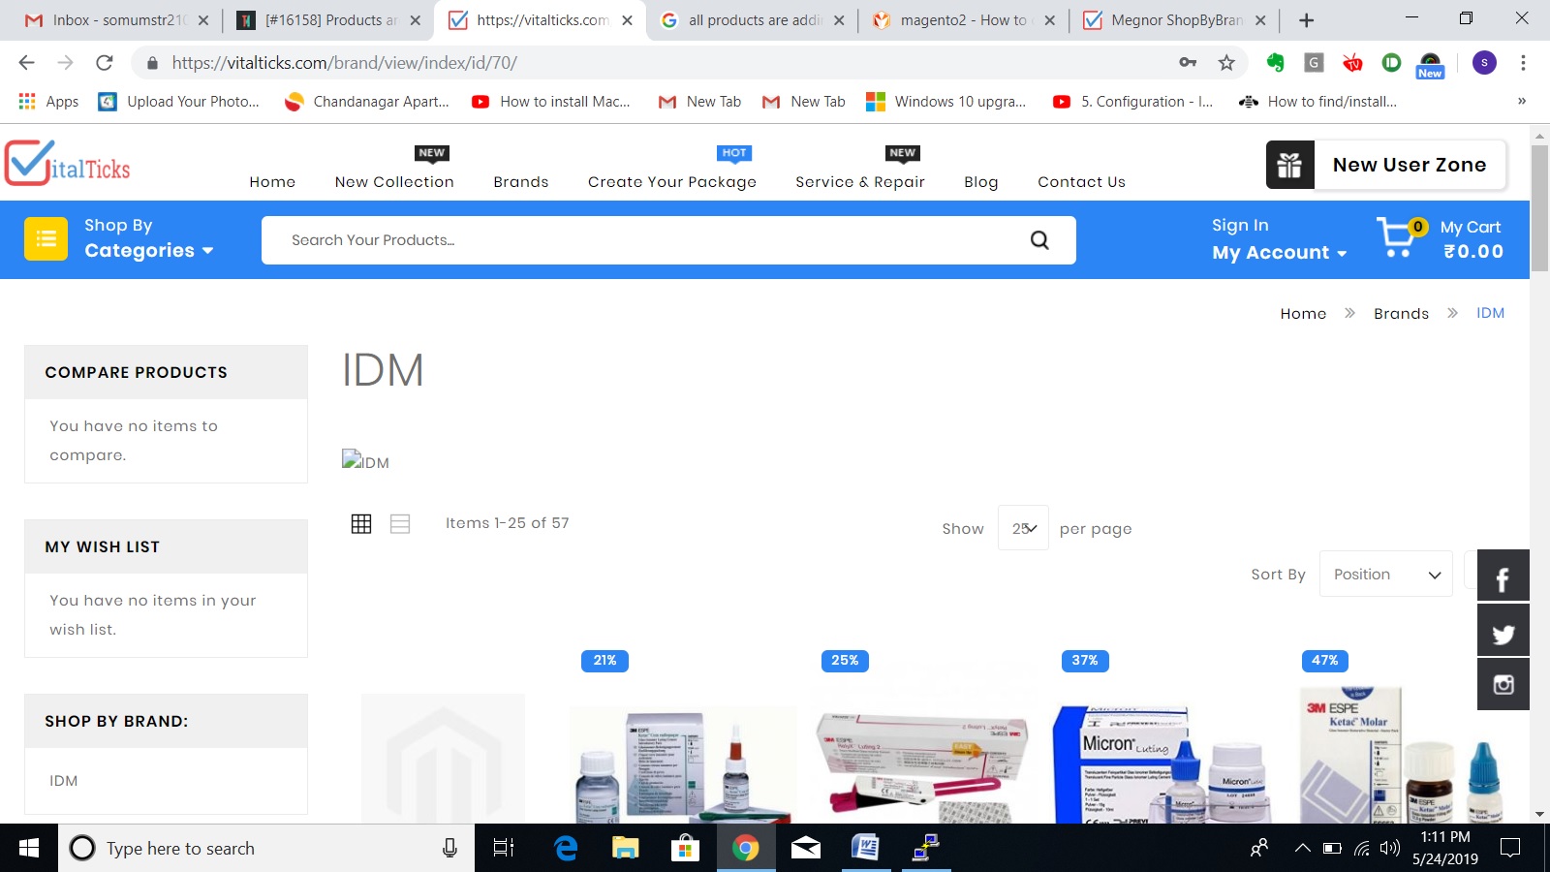1550x872 pixels.
Task: Open the Instagram social icon
Action: click(x=1503, y=685)
